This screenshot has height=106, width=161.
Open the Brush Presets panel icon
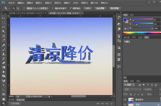(x=119, y=41)
